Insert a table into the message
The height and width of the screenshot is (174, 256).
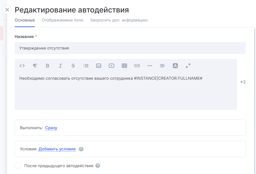124,66
